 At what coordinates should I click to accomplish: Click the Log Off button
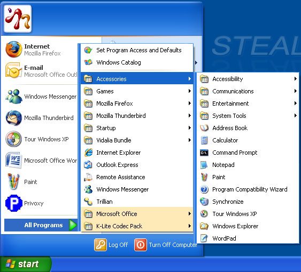[111, 245]
